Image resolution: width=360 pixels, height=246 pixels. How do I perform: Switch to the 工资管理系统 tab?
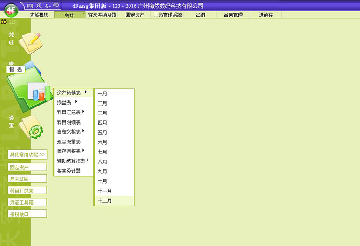pos(168,15)
